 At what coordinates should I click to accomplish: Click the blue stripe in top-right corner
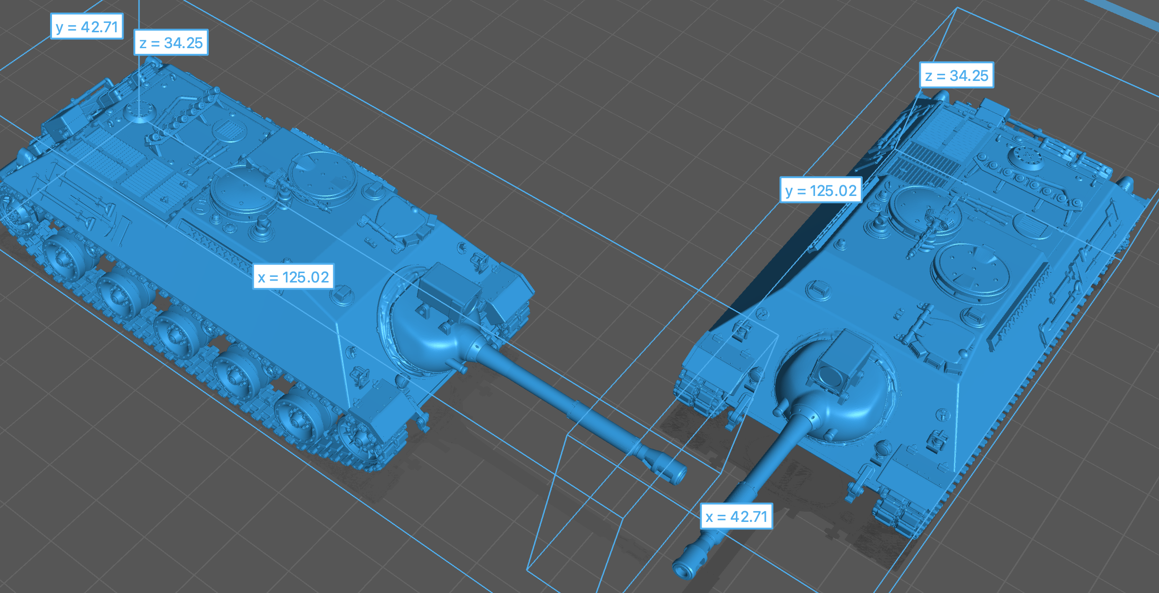click(1128, 14)
